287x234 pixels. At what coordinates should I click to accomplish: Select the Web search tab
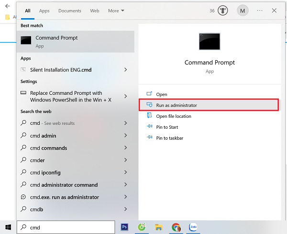(95, 10)
